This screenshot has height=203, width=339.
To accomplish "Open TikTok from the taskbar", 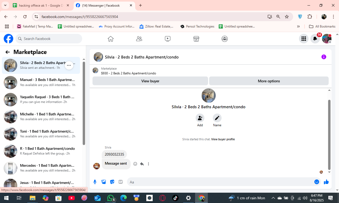I will click(x=175, y=198).
